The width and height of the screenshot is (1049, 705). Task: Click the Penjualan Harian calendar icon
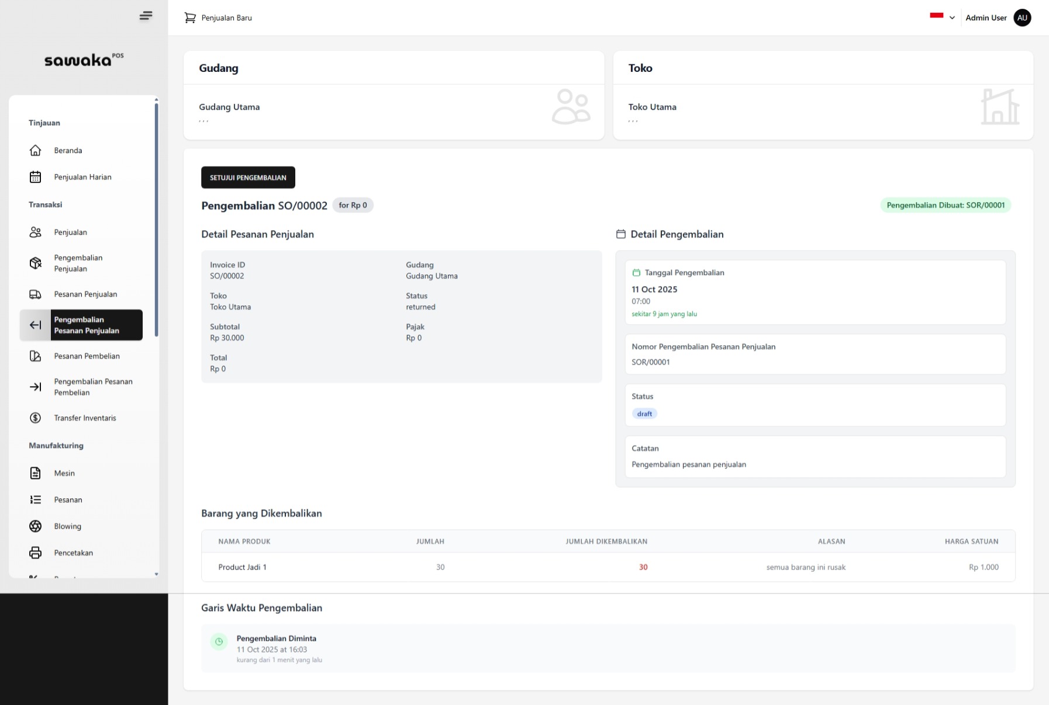[36, 177]
